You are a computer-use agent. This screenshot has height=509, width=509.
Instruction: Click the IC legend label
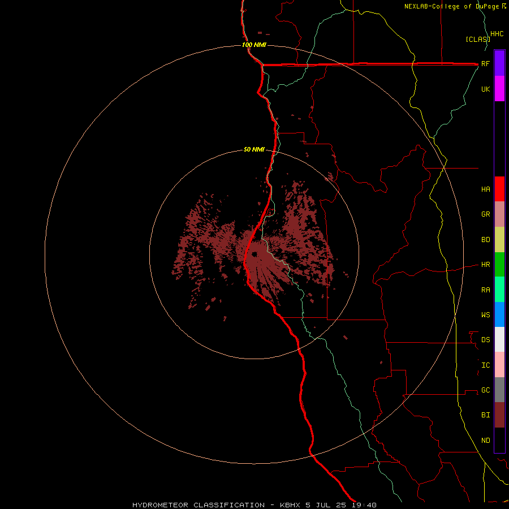tap(485, 365)
